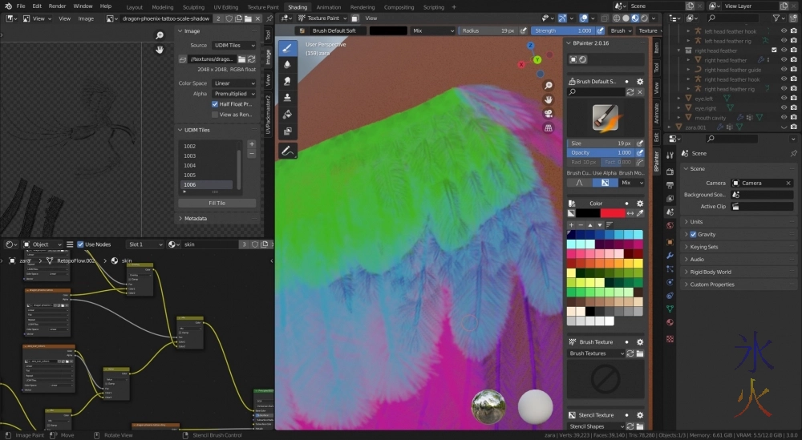Toggle the Gravity checkbox in Scene properties
The width and height of the screenshot is (802, 440).
point(693,235)
